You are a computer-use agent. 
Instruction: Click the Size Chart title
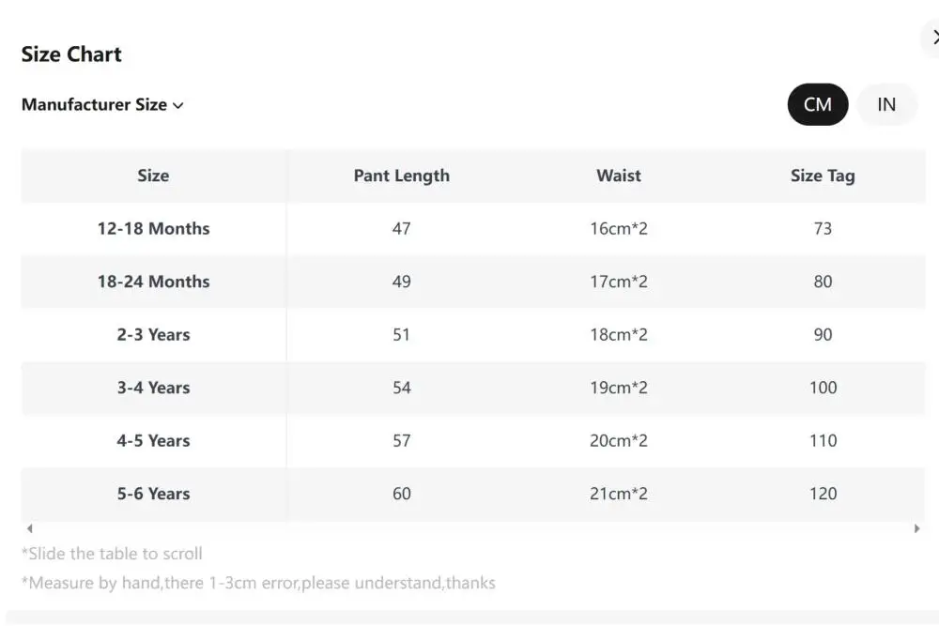71,54
